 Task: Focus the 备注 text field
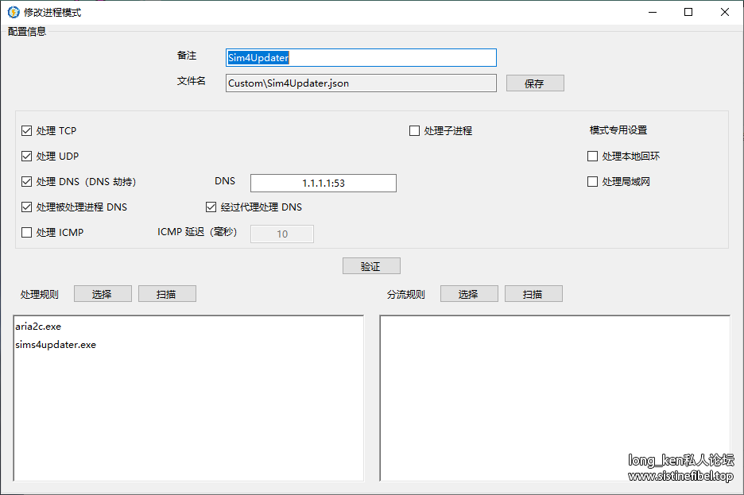361,58
